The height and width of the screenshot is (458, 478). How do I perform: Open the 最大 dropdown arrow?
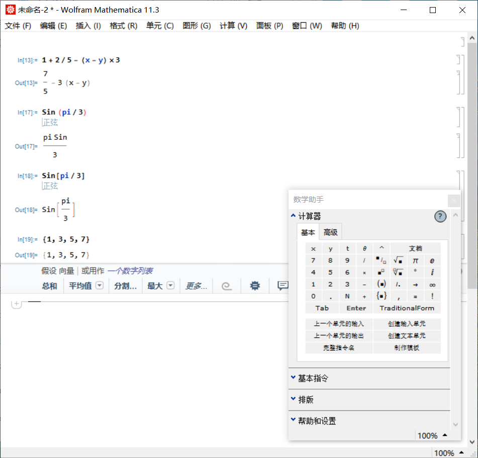point(170,285)
